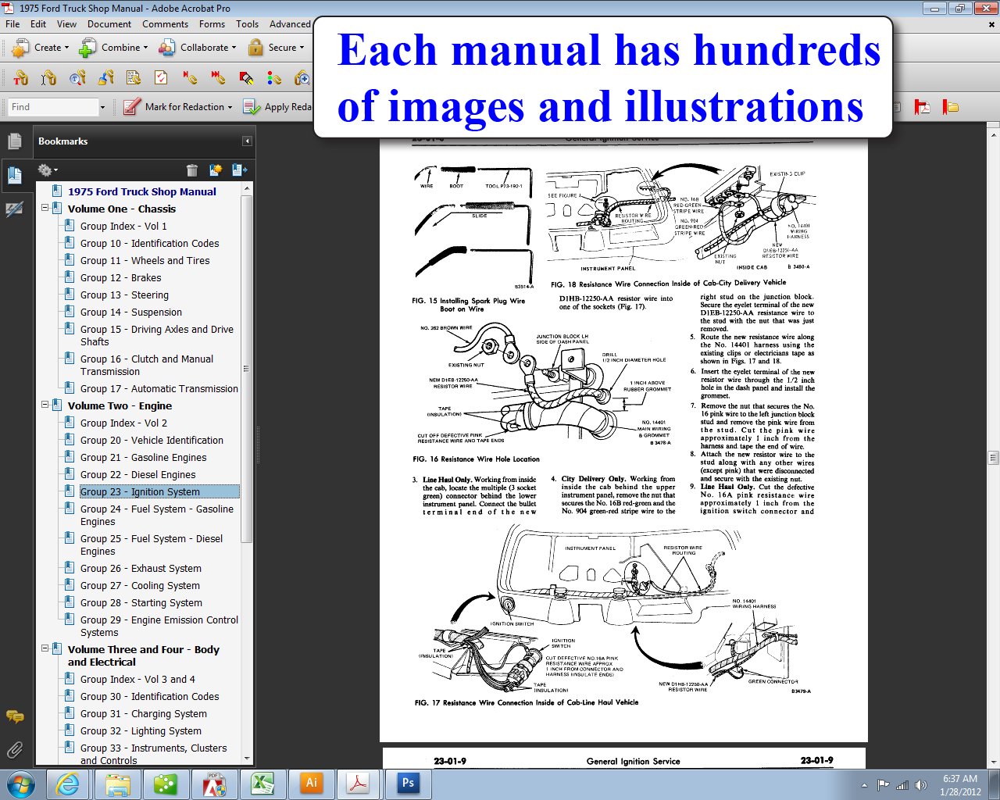Launch Photoshop from the taskbar
1000x800 pixels.
(x=407, y=783)
